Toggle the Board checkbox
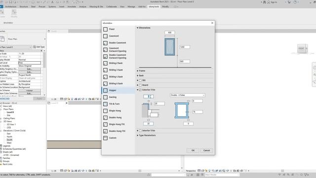This screenshot has height=178, width=316. [x=140, y=85]
